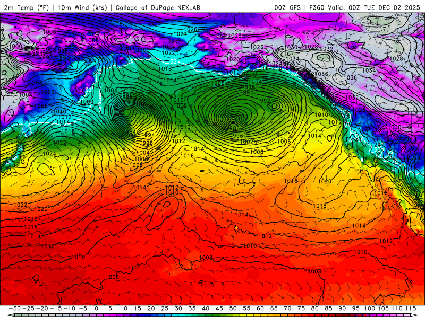The image size is (425, 318).
Task: Click the 40 label on the temperature scale
Action: pos(206,308)
